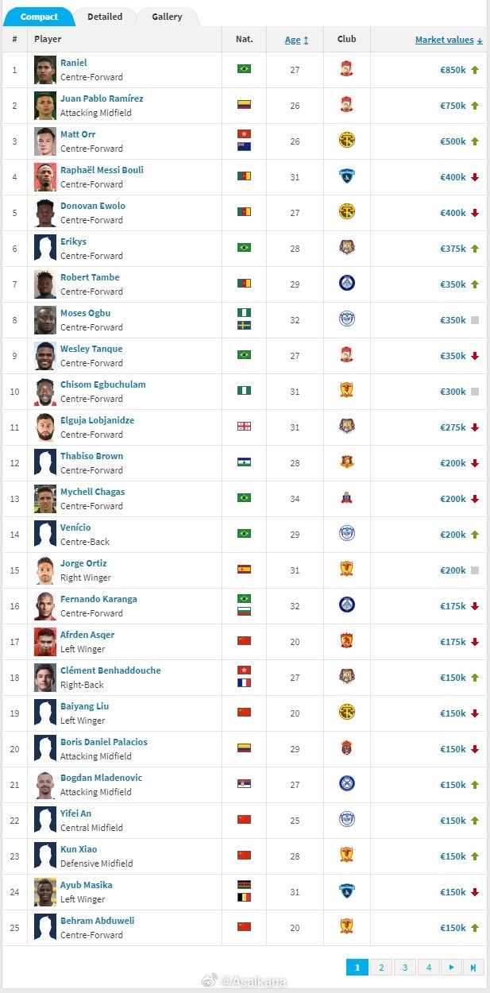Click Matt Orr's club crest icon
The image size is (490, 993).
coord(346,141)
